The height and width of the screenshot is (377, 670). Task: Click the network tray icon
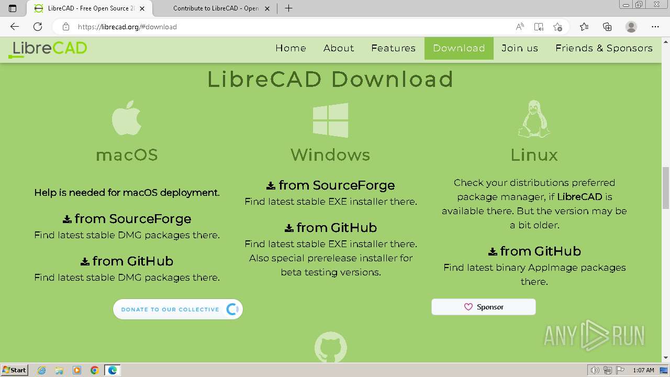pos(607,370)
